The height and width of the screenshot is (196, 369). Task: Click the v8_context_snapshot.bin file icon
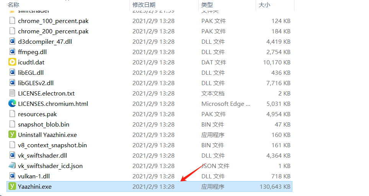pos(12,145)
